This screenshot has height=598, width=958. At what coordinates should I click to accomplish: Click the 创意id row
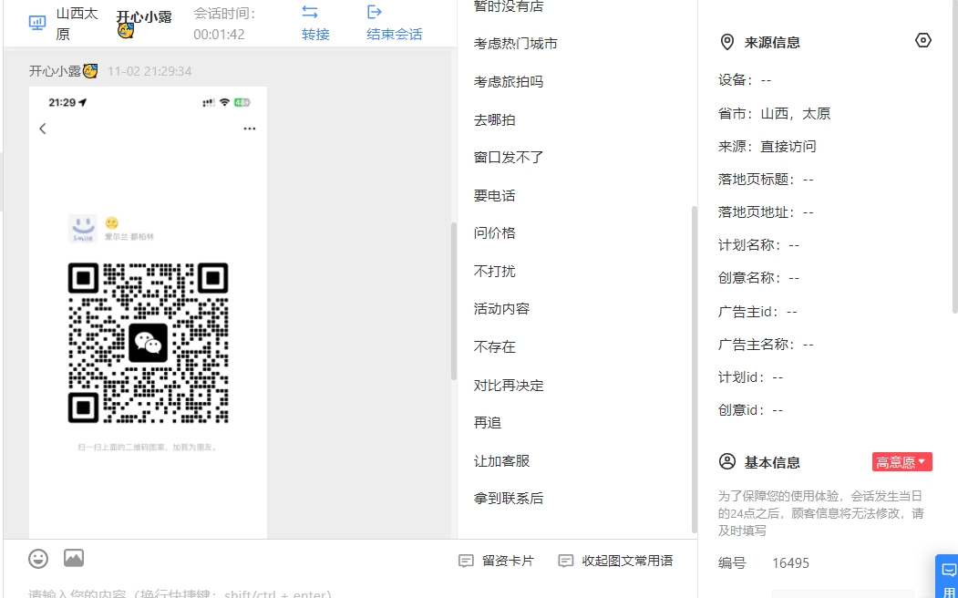[750, 410]
